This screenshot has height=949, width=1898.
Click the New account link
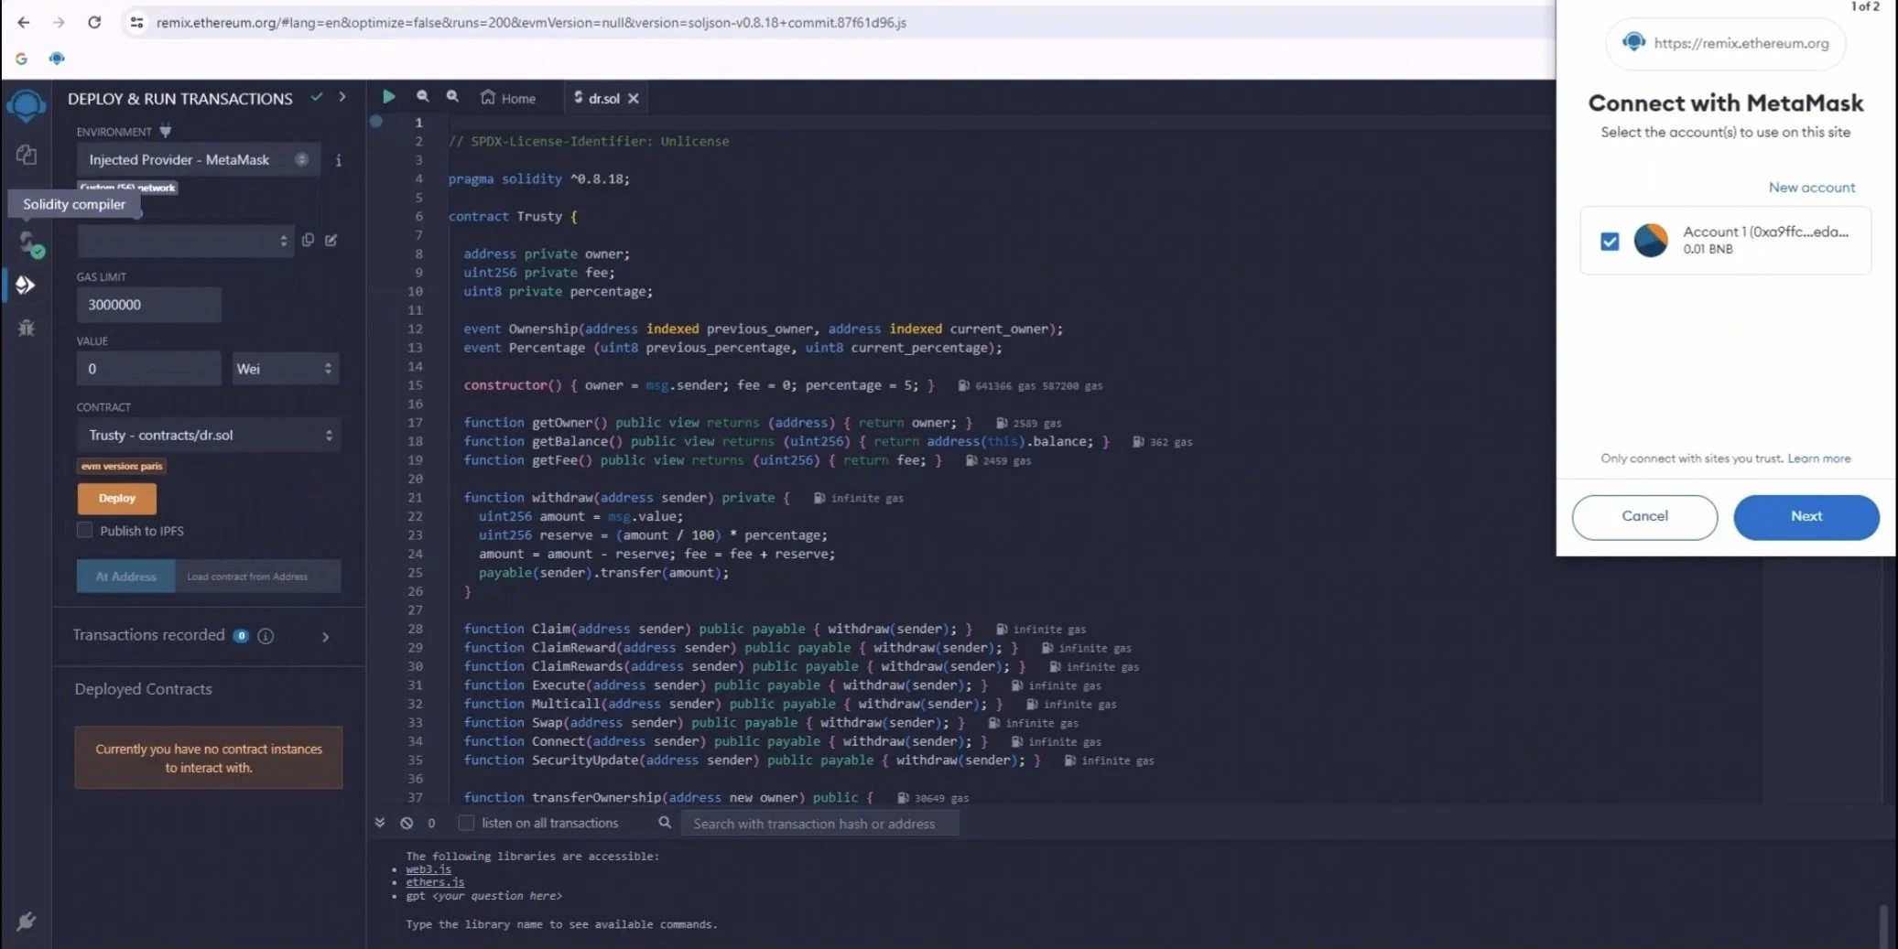click(1811, 188)
